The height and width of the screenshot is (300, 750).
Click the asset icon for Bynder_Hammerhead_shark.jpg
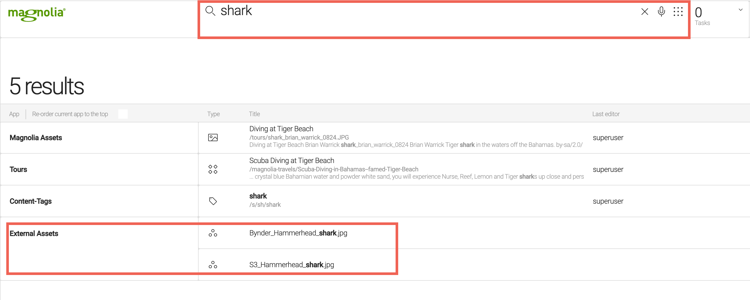pyautogui.click(x=213, y=233)
